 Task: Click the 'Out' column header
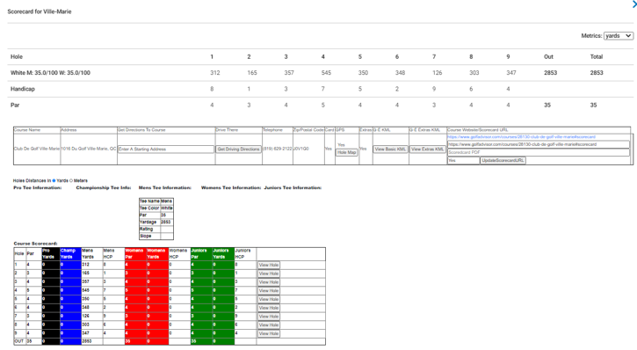pos(548,56)
